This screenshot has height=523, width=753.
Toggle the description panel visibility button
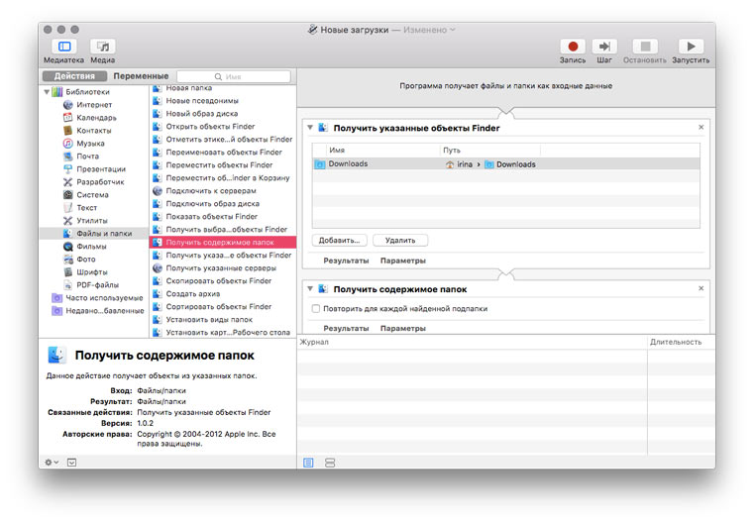click(71, 463)
